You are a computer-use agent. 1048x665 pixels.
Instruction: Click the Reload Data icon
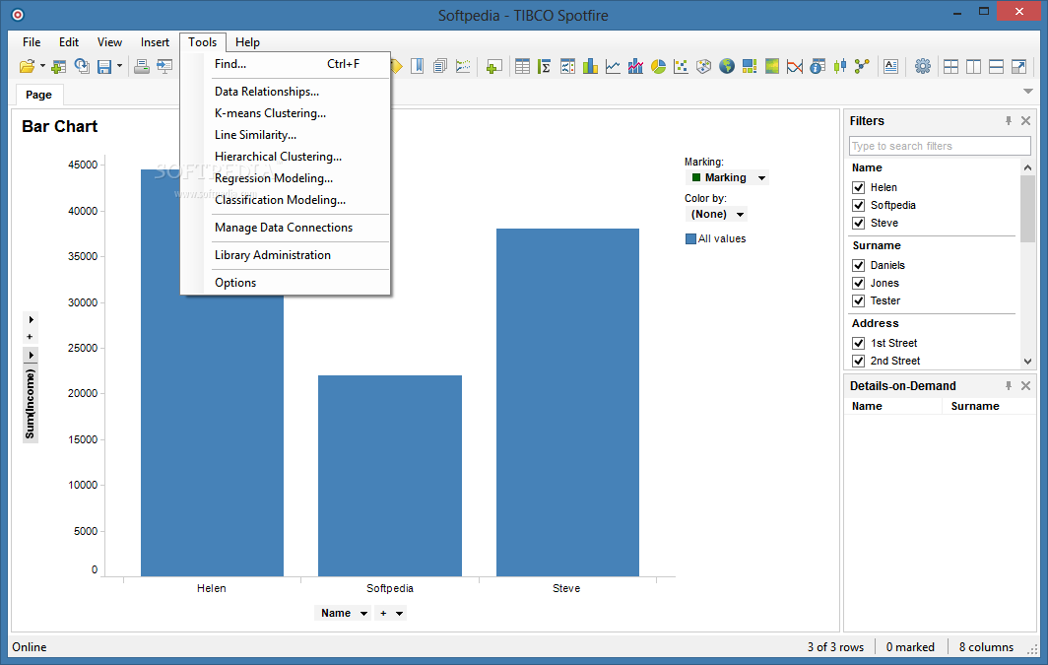point(82,66)
